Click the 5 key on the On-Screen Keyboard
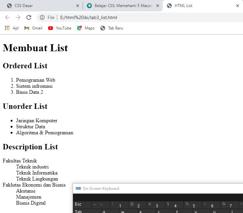The height and width of the screenshot is (213, 243). [193, 205]
